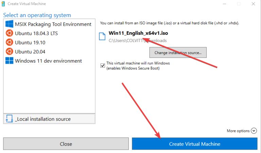Uncheck This virtual machine will run Windows

103,66
